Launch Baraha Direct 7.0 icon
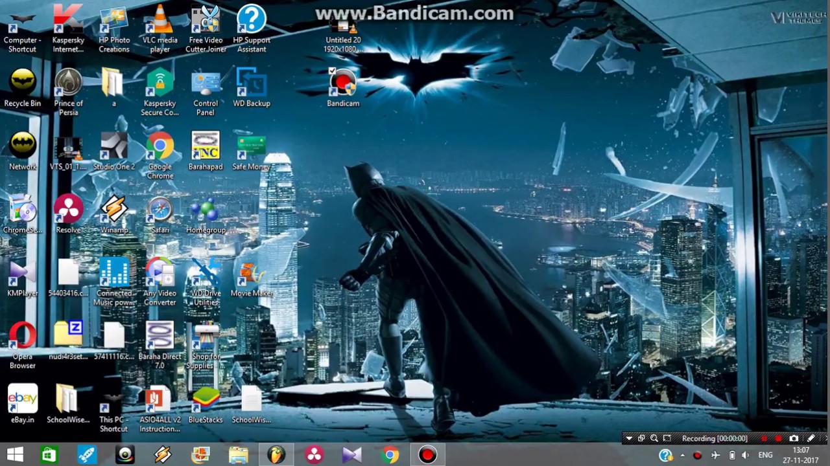Image resolution: width=830 pixels, height=466 pixels. point(160,345)
